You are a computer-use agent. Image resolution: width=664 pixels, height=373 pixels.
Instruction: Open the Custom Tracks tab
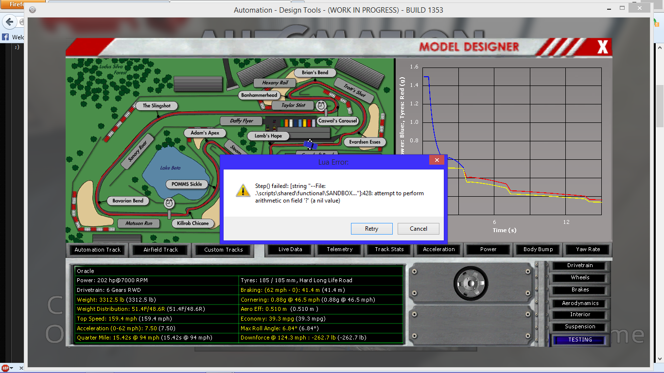223,250
